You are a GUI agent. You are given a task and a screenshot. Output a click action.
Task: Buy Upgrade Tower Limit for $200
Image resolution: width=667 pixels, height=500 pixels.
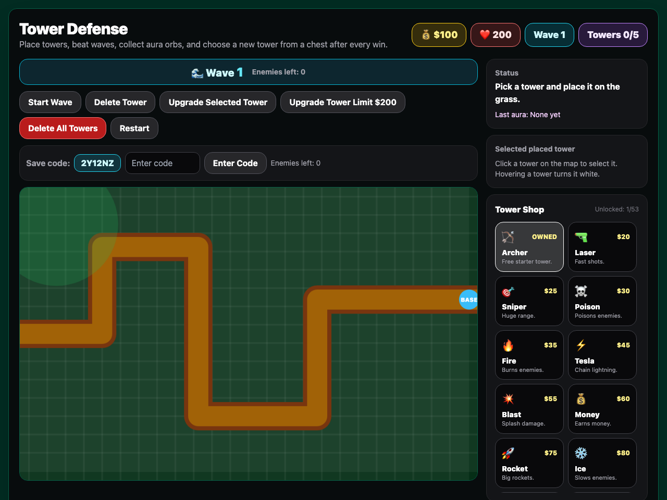[343, 102]
